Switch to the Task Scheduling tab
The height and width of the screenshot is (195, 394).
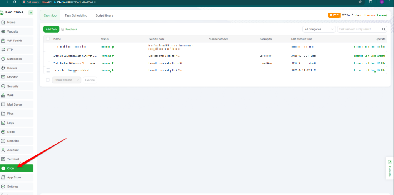76,15
